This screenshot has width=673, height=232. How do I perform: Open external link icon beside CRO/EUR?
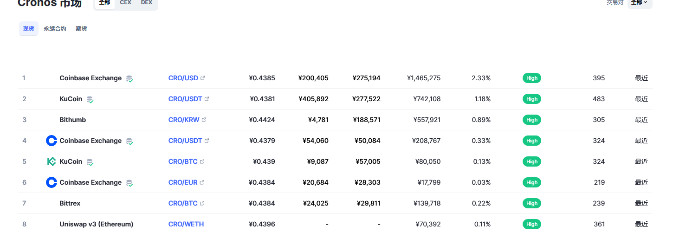[202, 182]
